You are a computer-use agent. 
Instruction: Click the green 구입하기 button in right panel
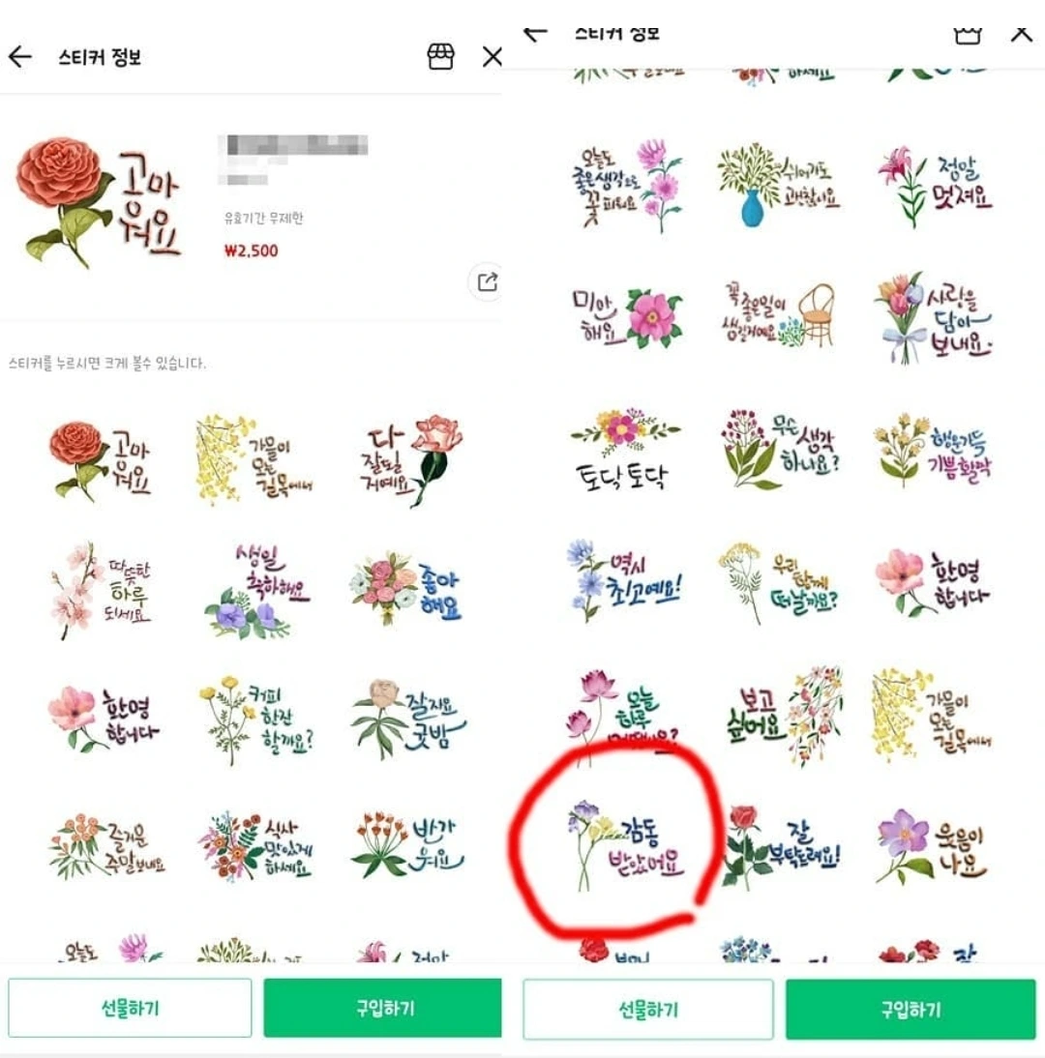coord(910,1010)
